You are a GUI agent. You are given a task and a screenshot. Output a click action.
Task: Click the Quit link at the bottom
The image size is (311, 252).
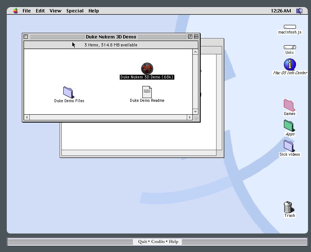click(143, 241)
